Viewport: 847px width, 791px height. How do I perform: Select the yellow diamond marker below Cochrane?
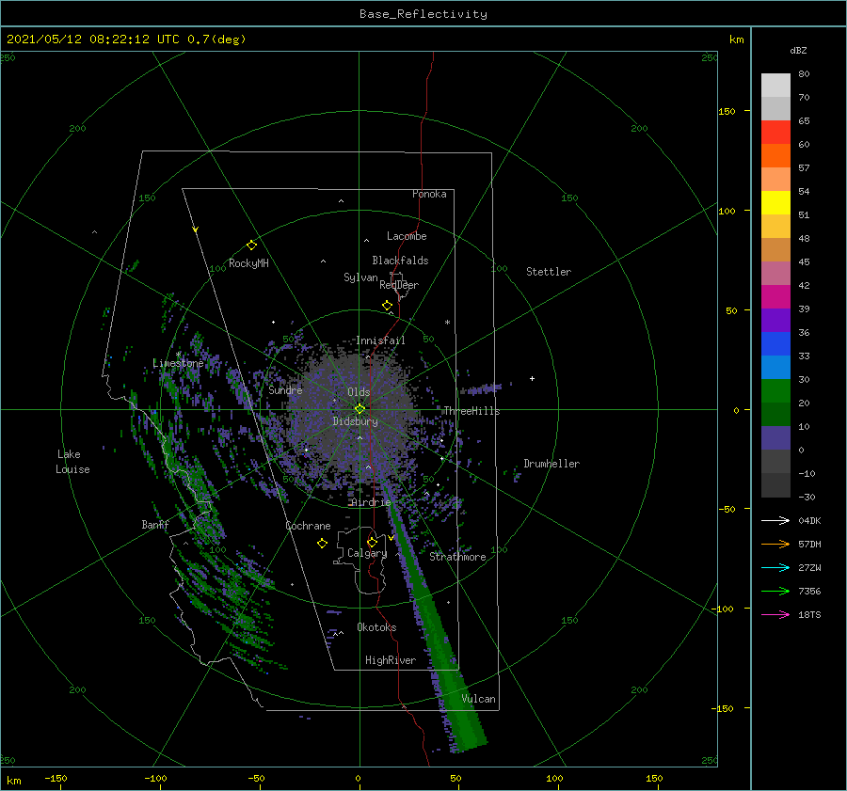[x=322, y=544]
